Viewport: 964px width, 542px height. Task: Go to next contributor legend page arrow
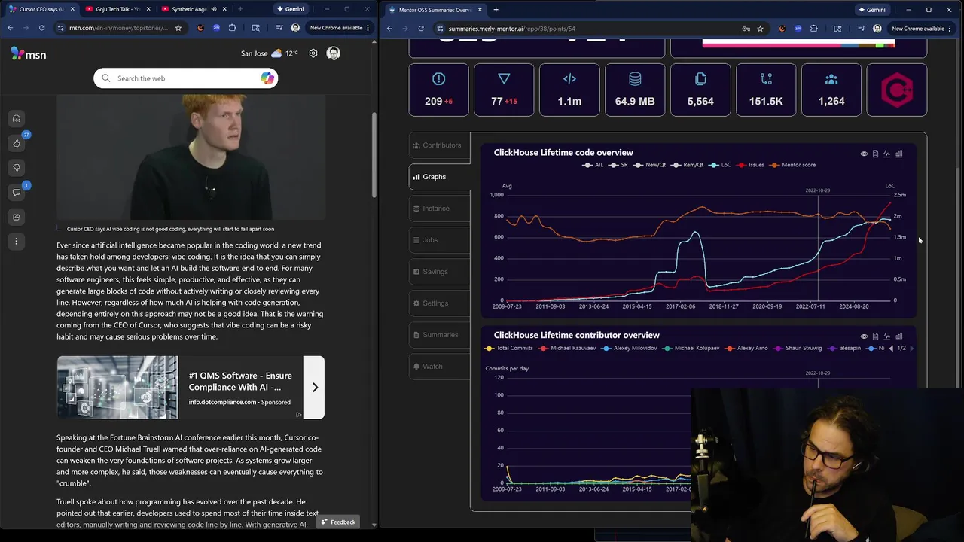(x=911, y=348)
